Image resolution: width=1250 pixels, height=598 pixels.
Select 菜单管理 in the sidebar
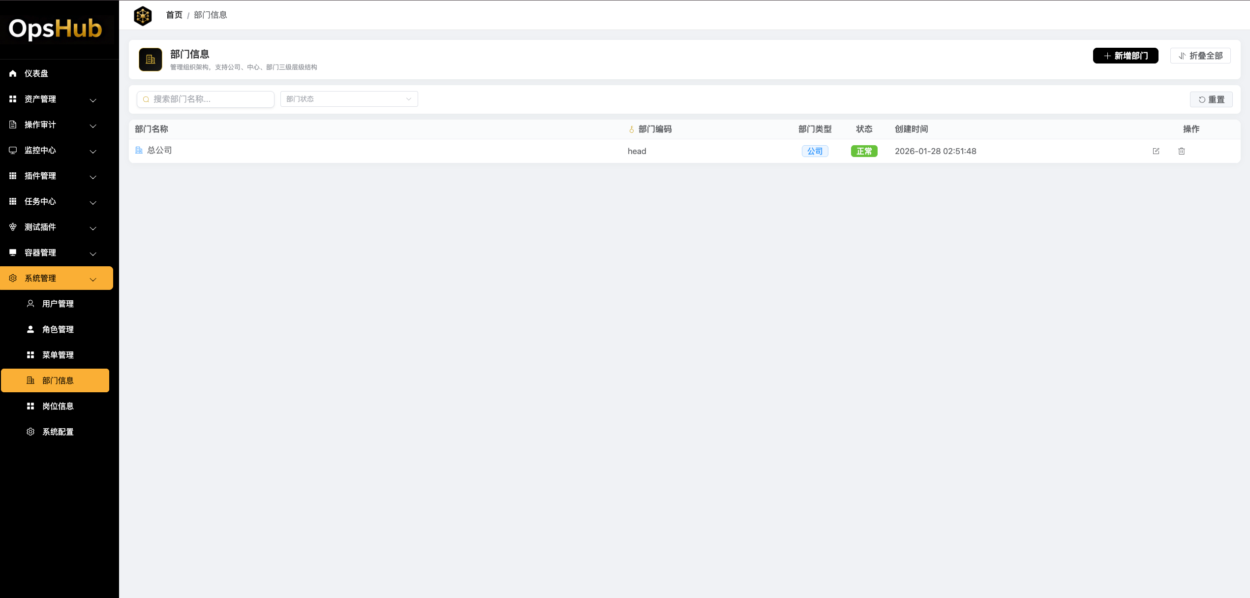tap(58, 355)
